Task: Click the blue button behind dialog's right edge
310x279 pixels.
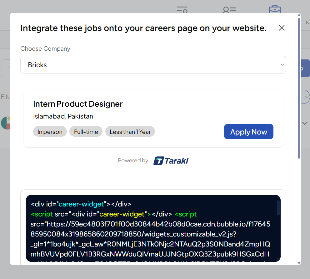Action: 306,68
